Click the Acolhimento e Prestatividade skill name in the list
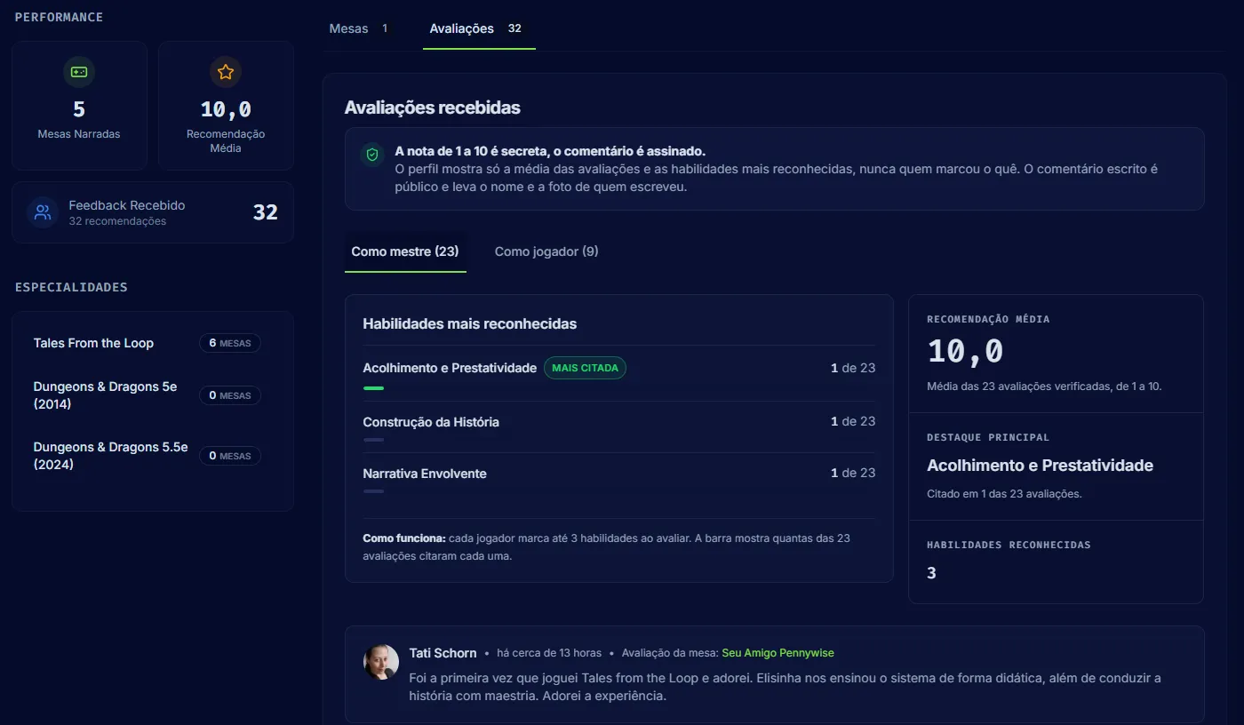The image size is (1244, 725). click(450, 368)
